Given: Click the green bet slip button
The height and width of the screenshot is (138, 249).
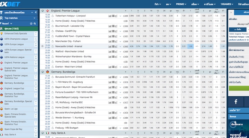Looking at the screenshot, I should (239, 88).
